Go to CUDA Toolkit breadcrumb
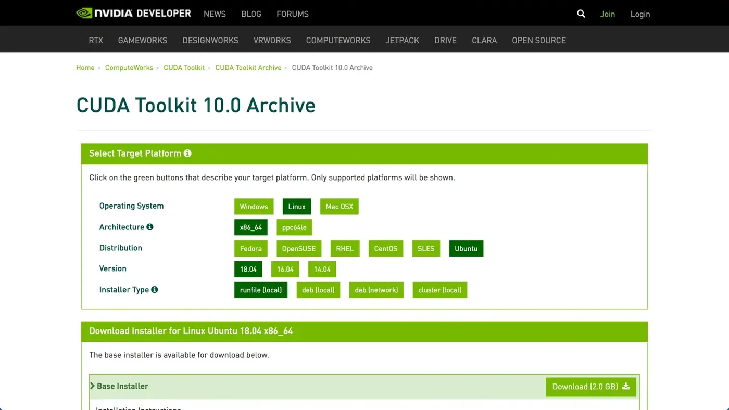This screenshot has height=410, width=729. coord(184,68)
